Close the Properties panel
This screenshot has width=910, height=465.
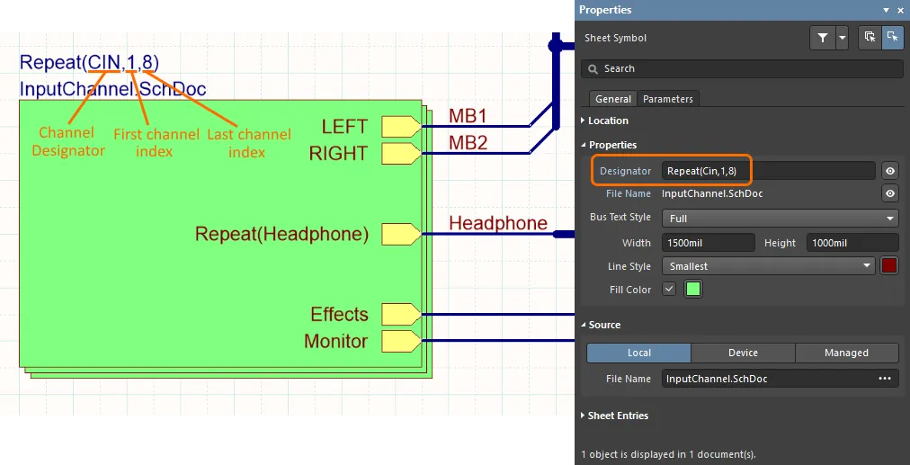pyautogui.click(x=898, y=10)
